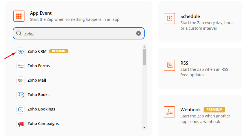Click the App Event grid icon

[x=19, y=16]
